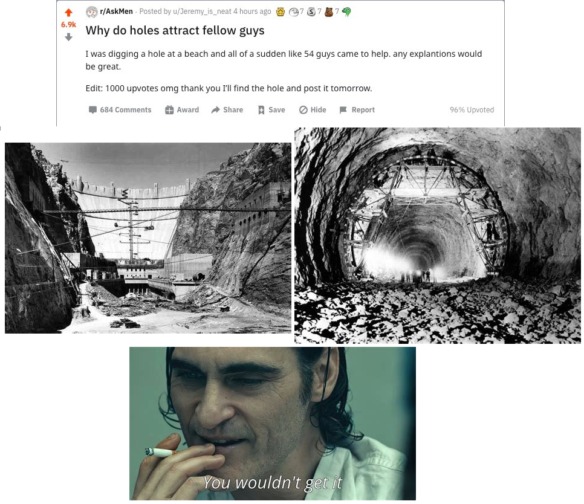Image resolution: width=584 pixels, height=504 pixels.
Task: Upvote the post with the orange arrow
Action: 68,13
